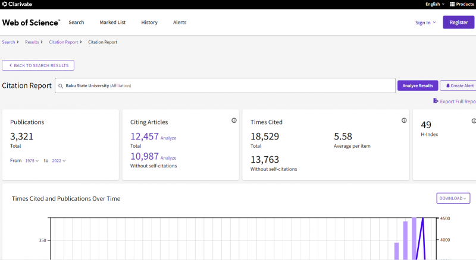
Task: Click the Create Alert bell icon
Action: coord(448,85)
